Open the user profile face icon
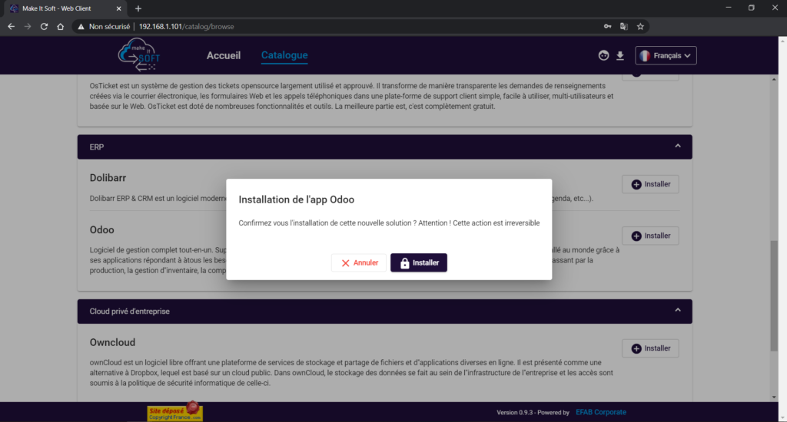The width and height of the screenshot is (787, 422). coord(603,56)
